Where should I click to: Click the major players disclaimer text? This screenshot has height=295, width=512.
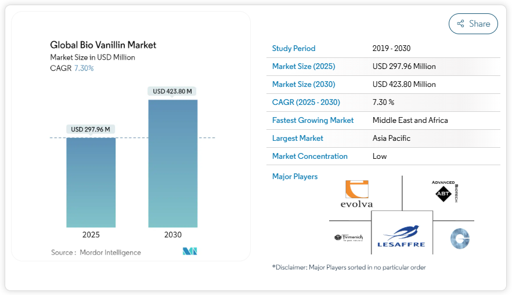[x=349, y=267]
